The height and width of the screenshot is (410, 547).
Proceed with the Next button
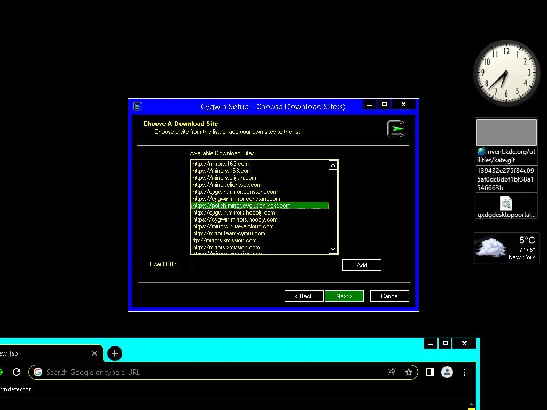pyautogui.click(x=344, y=296)
